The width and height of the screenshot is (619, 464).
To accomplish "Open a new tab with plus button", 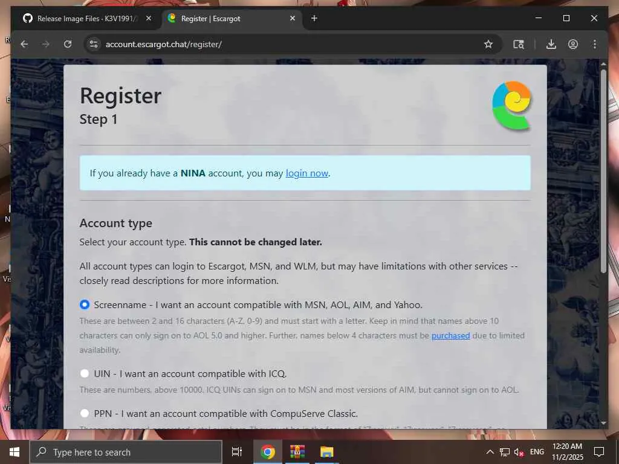I will click(x=314, y=18).
